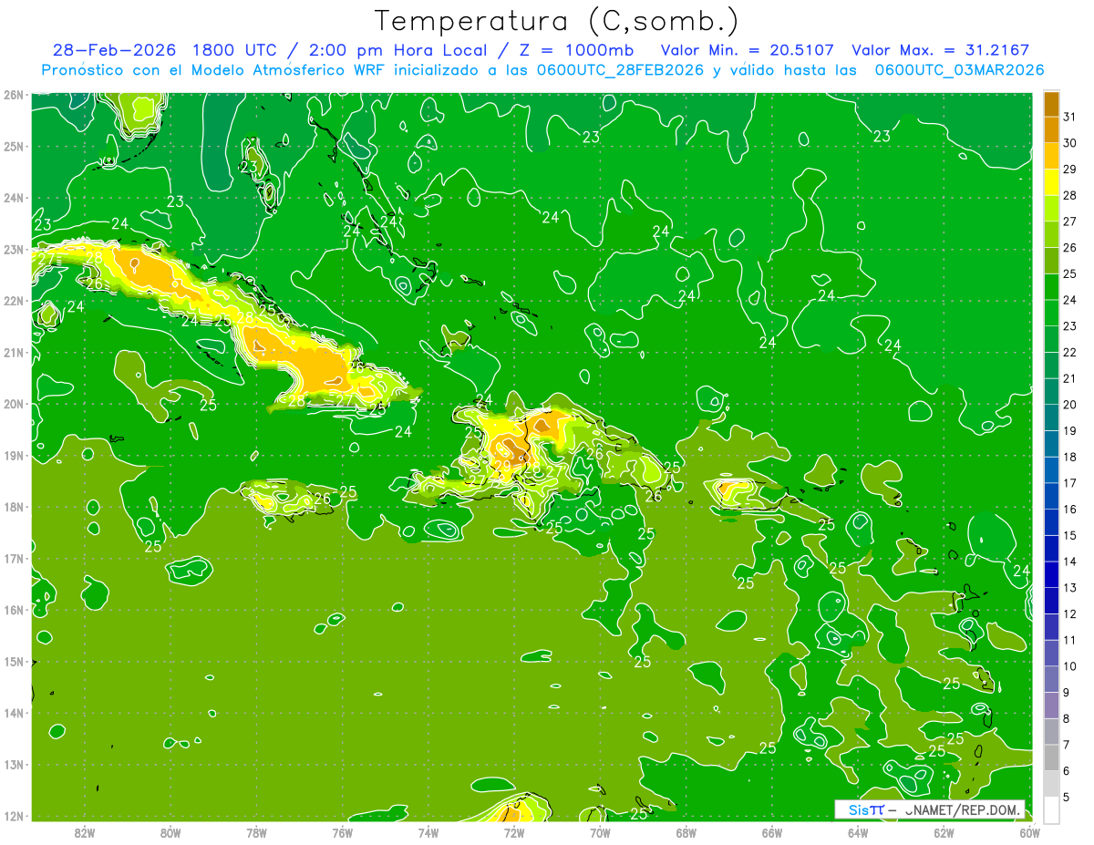Click the longitude axis label "60W"

tap(1030, 831)
